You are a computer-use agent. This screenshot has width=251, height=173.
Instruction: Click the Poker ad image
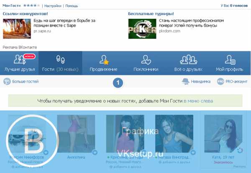point(142,25)
